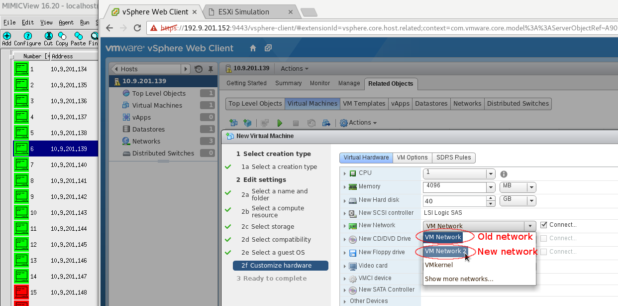Select agent 12 icon at 10.9.201.145
The image size is (618, 306).
(x=21, y=245)
